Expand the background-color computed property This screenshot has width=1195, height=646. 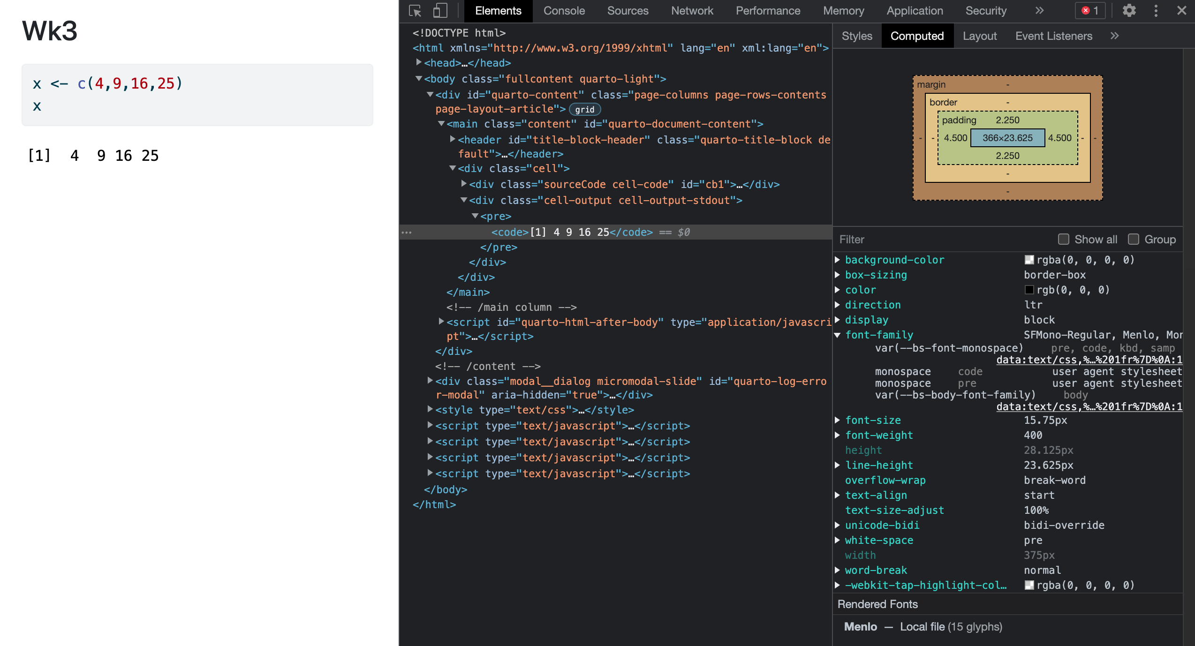pos(838,260)
